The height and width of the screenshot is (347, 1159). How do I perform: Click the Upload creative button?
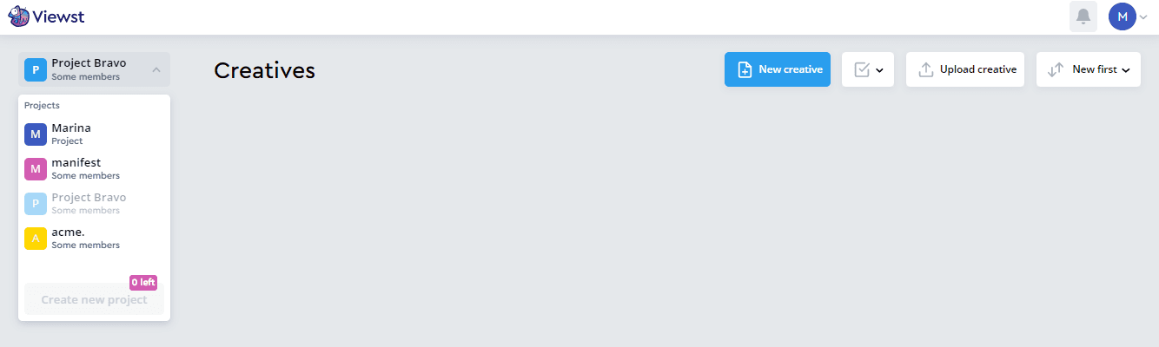coord(966,69)
